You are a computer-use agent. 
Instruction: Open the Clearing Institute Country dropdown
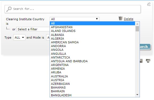click(74, 19)
